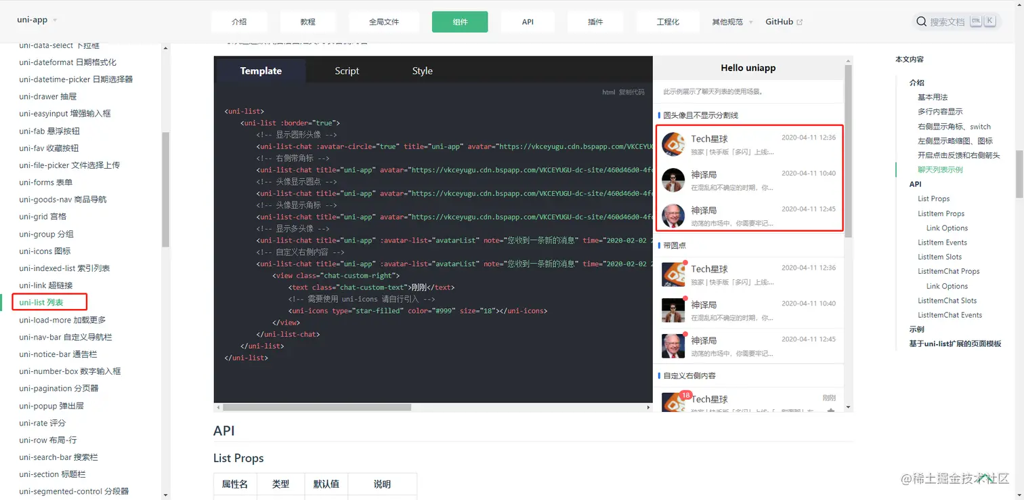Click preview scroll-up arrow
This screenshot has height=500, width=1024.
click(849, 60)
